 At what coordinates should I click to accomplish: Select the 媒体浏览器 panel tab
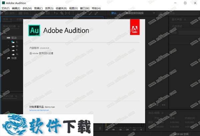coord(9,26)
